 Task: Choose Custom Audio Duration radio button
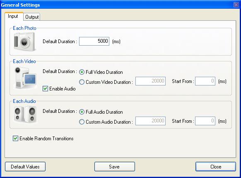pos(82,122)
